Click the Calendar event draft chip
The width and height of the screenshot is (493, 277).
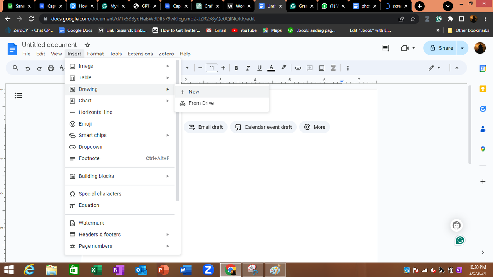pyautogui.click(x=263, y=127)
